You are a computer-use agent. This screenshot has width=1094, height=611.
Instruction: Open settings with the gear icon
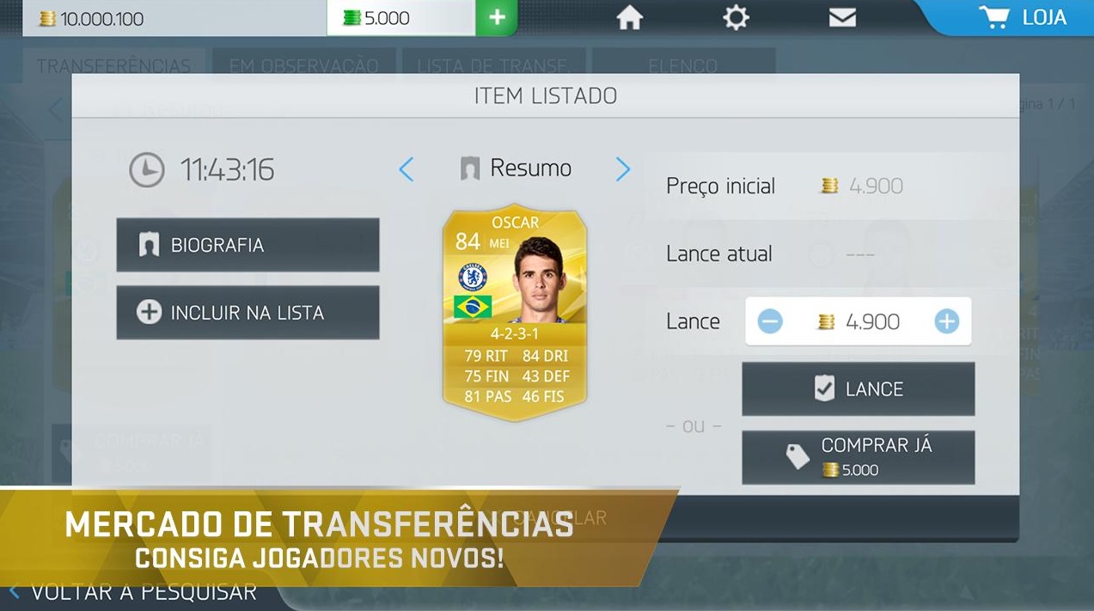[736, 18]
